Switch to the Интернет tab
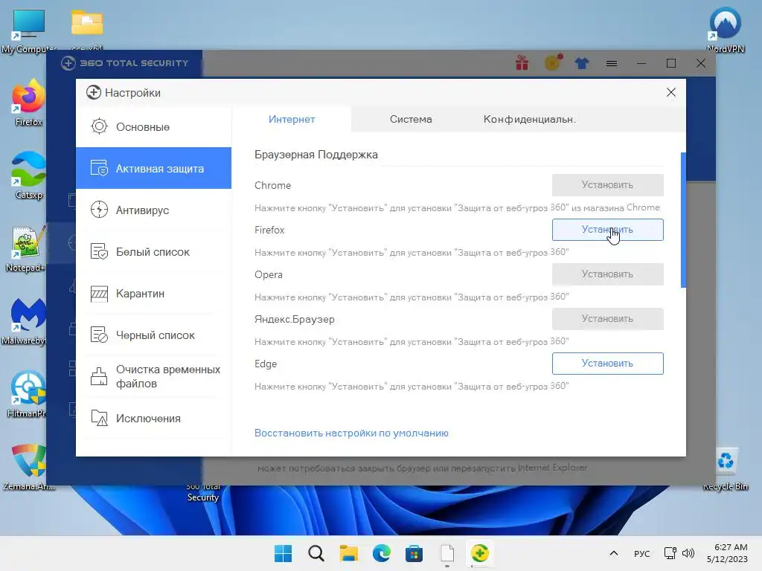The height and width of the screenshot is (571, 762). (292, 119)
